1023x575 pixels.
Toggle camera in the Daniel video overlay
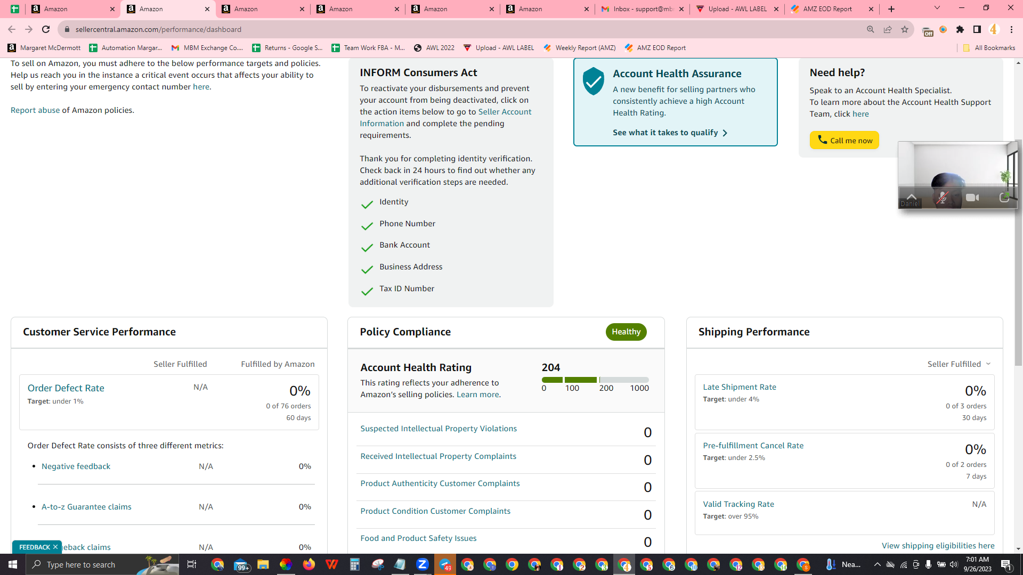[972, 198]
